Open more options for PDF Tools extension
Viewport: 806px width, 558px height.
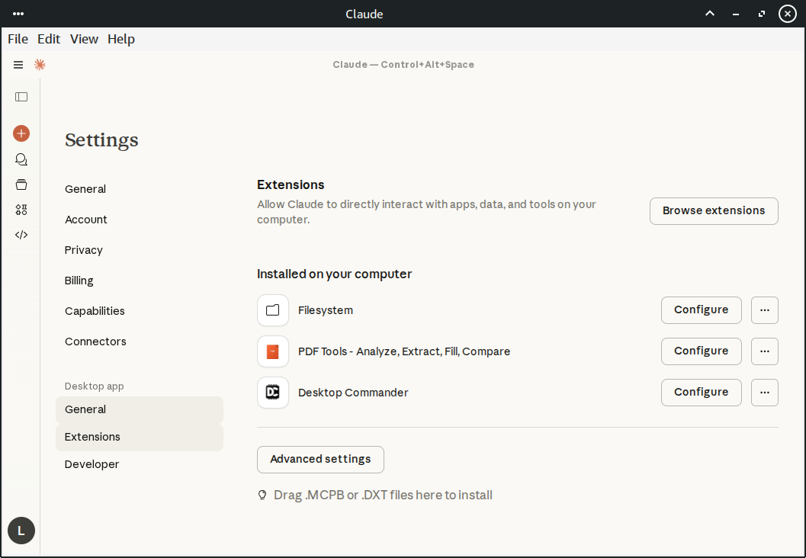click(765, 351)
